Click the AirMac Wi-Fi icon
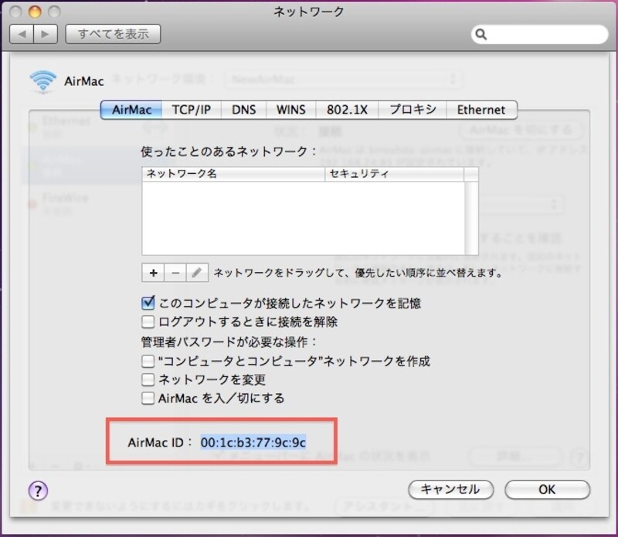618x537 pixels. click(43, 82)
